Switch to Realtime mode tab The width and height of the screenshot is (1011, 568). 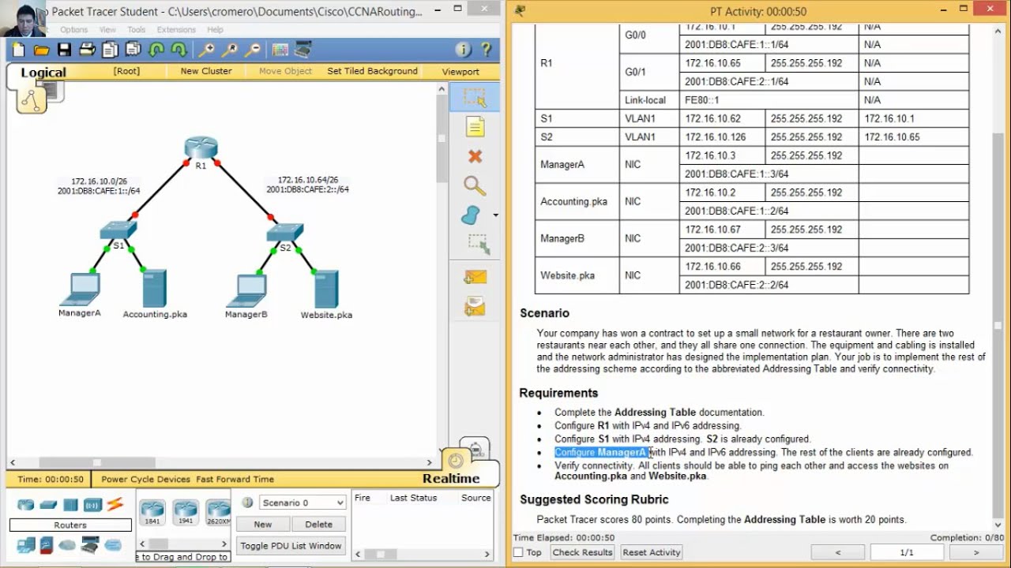pyautogui.click(x=451, y=478)
